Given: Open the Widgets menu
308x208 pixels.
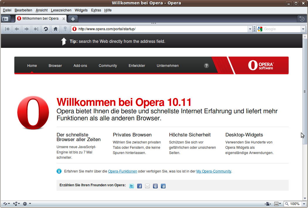Looking at the screenshot, I should [81, 10].
